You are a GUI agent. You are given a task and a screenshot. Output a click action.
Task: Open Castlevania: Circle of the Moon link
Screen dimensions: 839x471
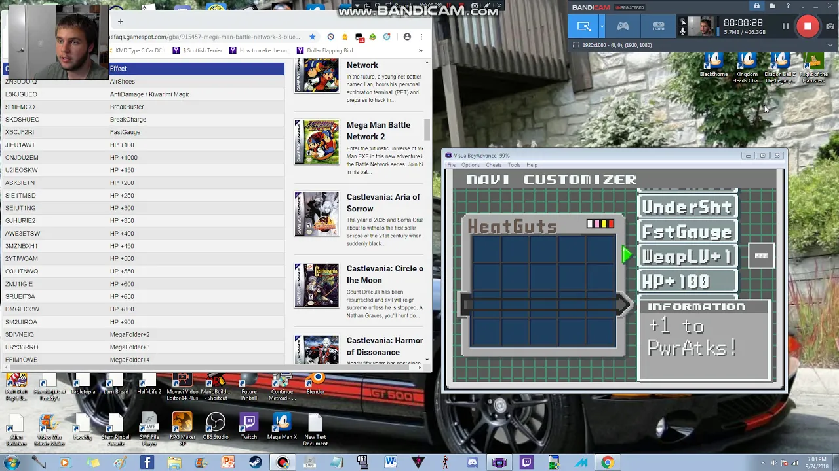point(385,274)
